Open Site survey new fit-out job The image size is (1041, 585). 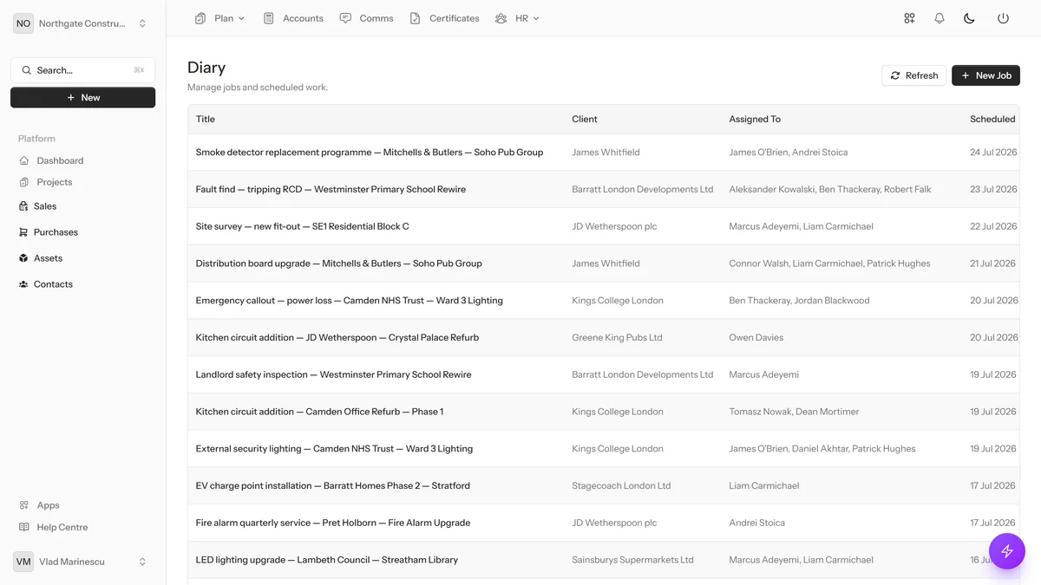tap(302, 226)
